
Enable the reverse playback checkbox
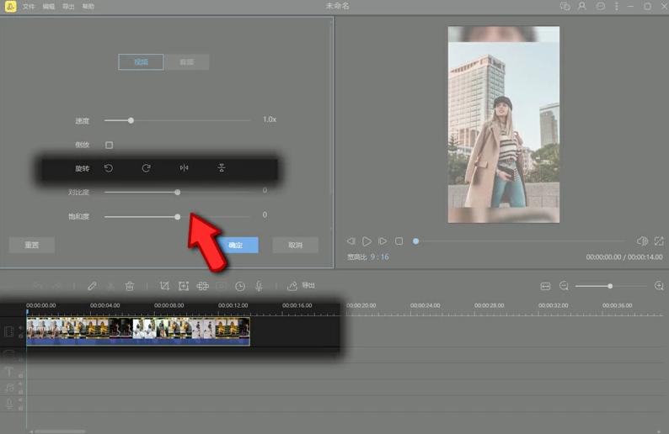pos(109,145)
